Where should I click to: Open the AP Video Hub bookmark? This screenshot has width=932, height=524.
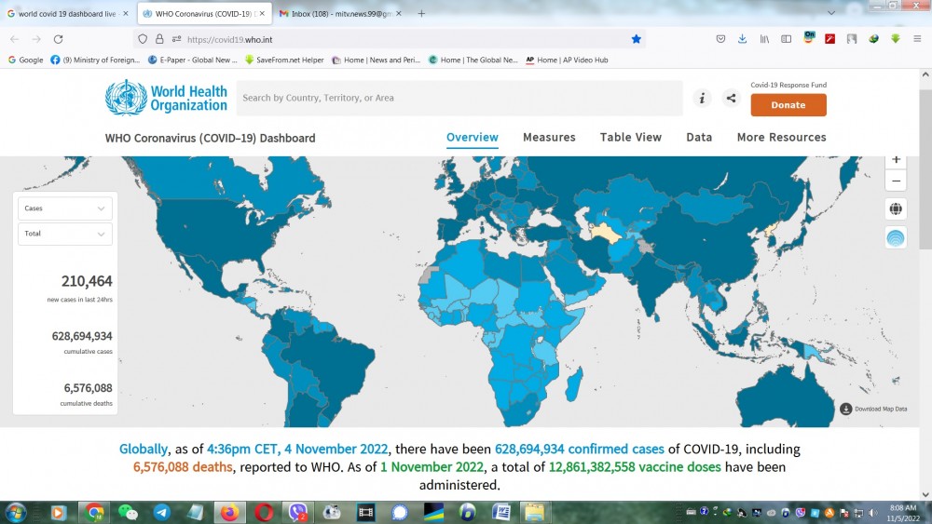567,60
